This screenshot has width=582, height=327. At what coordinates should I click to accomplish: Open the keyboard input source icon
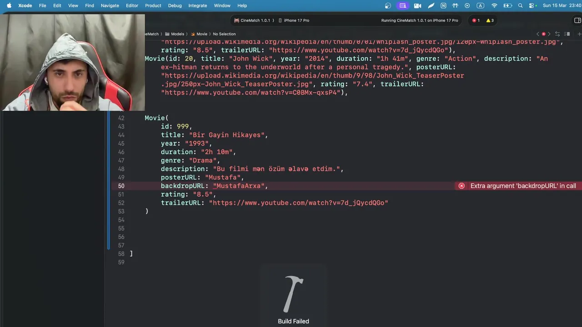480,5
